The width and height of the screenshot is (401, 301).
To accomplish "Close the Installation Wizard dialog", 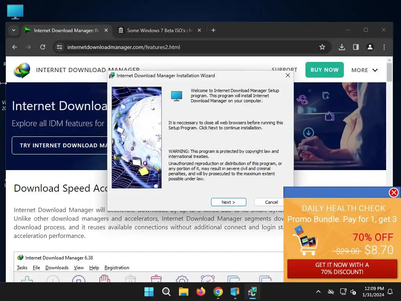I will coord(288,75).
